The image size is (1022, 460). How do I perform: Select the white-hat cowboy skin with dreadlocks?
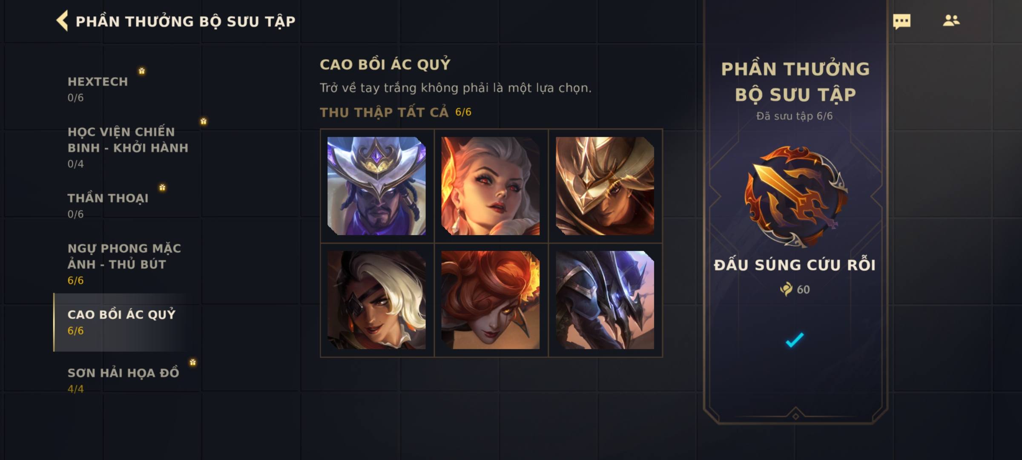(x=376, y=186)
